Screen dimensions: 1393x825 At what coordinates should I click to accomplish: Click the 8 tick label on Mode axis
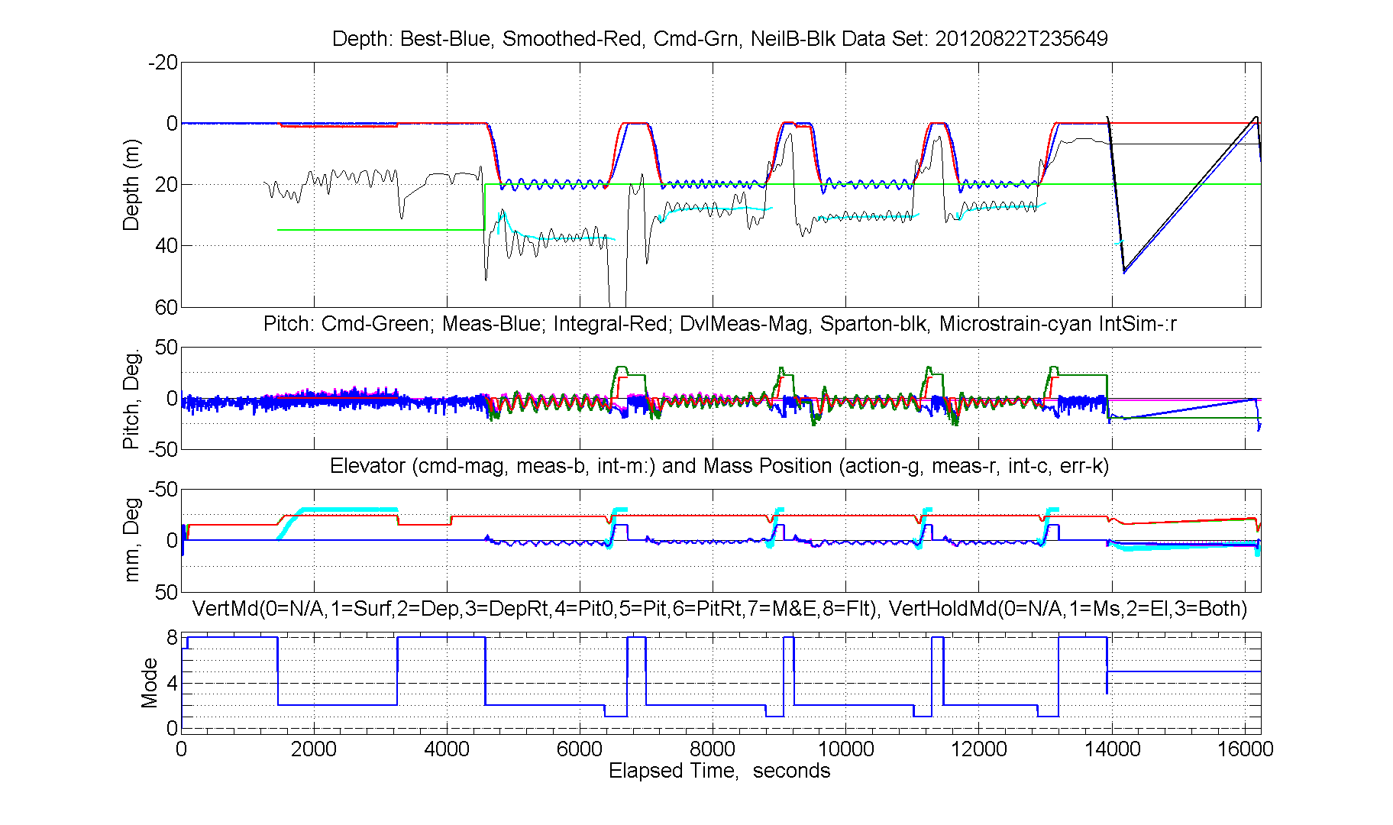(172, 638)
